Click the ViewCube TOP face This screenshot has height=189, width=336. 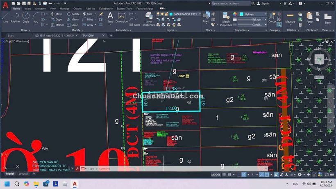point(319,59)
